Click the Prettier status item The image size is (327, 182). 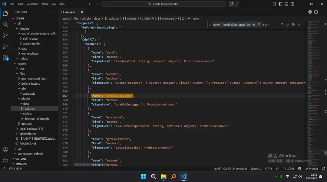312,169
